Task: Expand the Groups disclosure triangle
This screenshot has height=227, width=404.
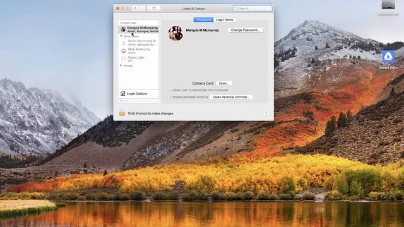Action: [x=121, y=66]
